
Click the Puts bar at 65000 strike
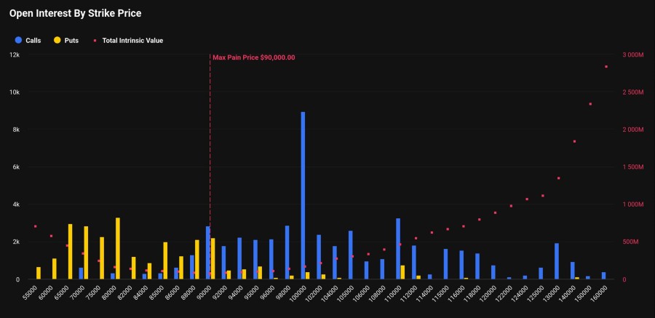tap(71, 251)
